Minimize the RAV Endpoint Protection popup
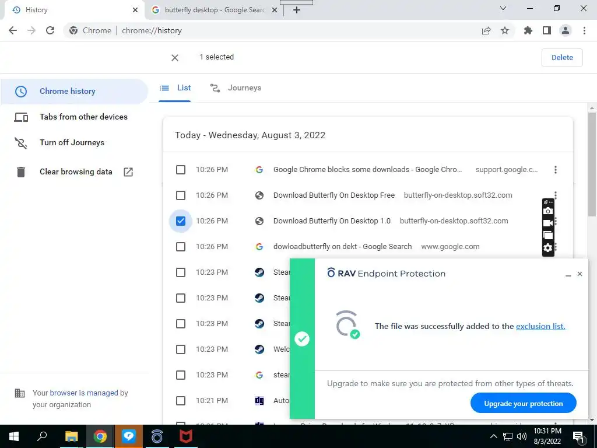The image size is (597, 448). click(x=568, y=274)
